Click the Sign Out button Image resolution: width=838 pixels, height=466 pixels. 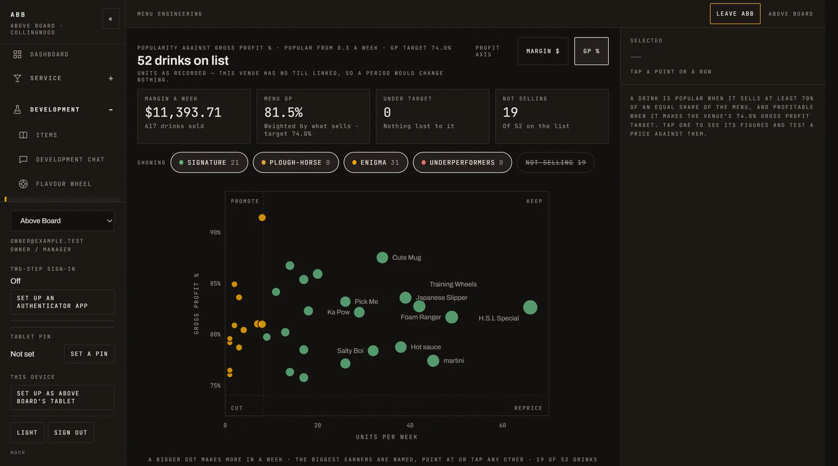71,433
